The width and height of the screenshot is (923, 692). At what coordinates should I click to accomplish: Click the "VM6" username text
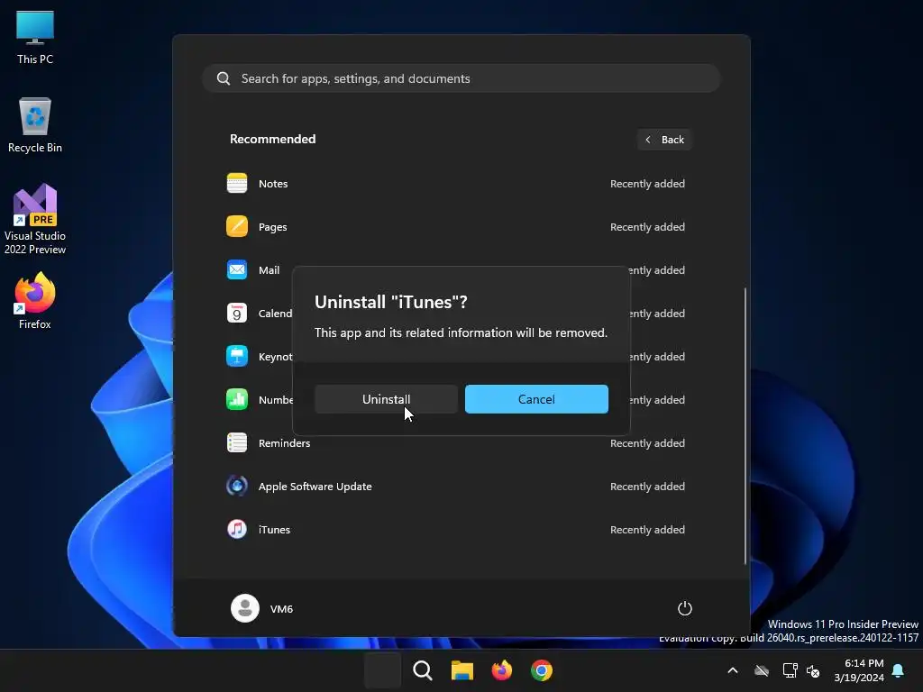pyautogui.click(x=281, y=609)
